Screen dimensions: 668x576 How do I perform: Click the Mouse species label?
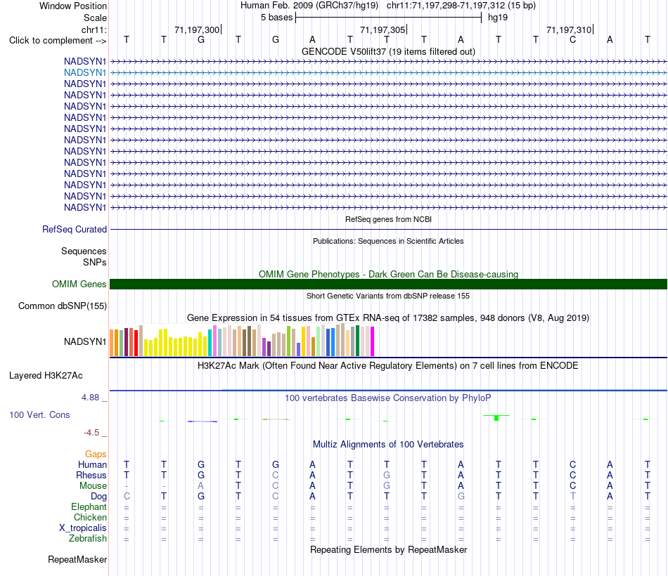tap(93, 486)
